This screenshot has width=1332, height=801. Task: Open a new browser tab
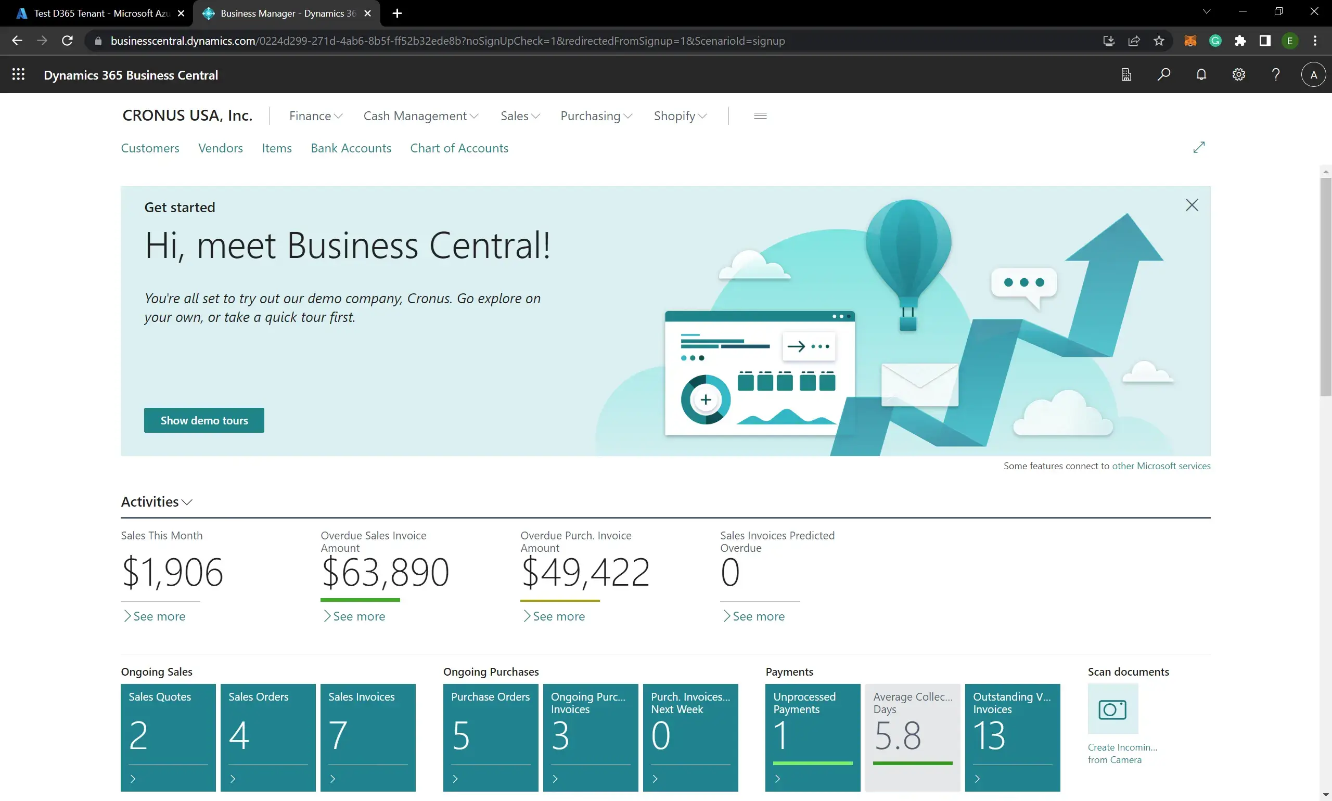pyautogui.click(x=397, y=13)
